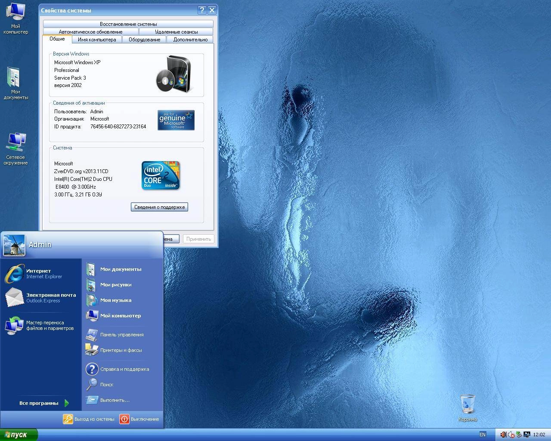Open Outlook Express email icon
The height and width of the screenshot is (441, 551).
[40, 298]
